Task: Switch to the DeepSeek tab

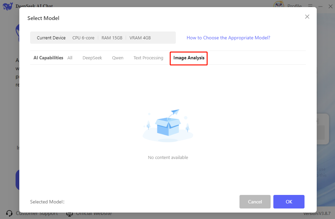Action: 92,58
